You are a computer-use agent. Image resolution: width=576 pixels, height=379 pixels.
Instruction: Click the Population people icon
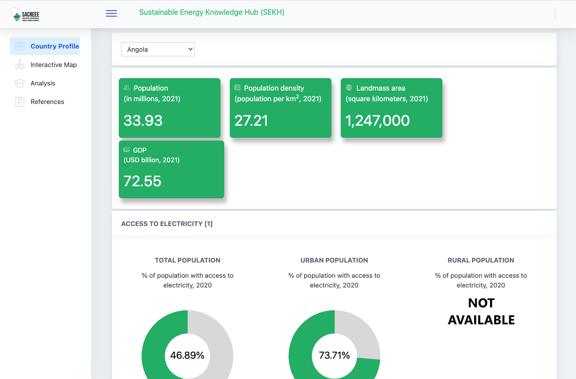127,87
